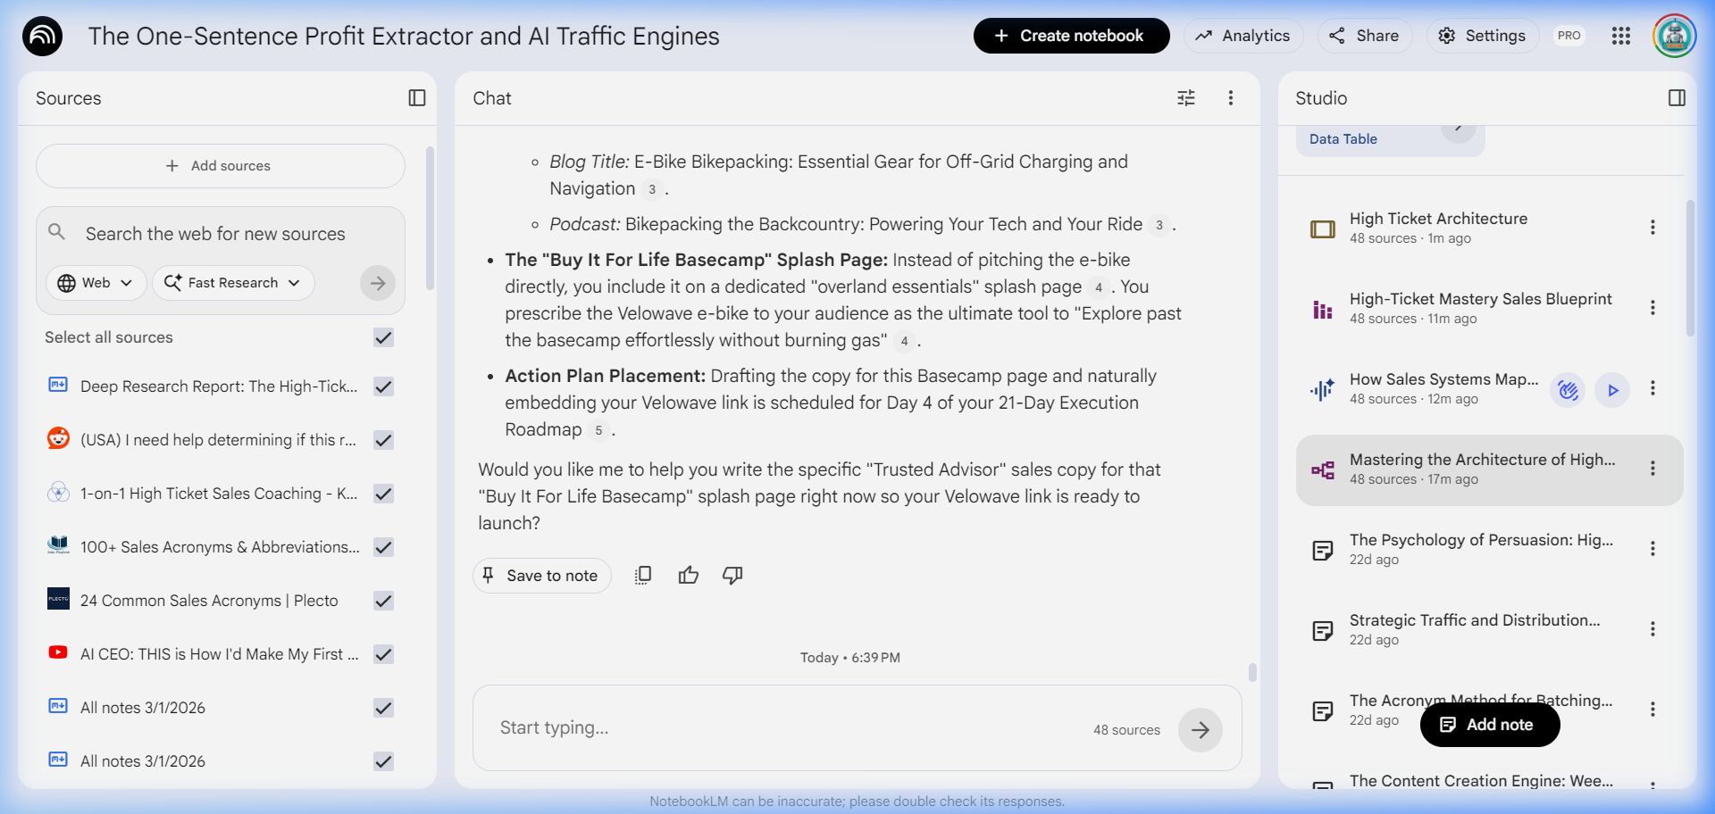The image size is (1715, 814).
Task: Give thumbs down to the response
Action: (732, 576)
